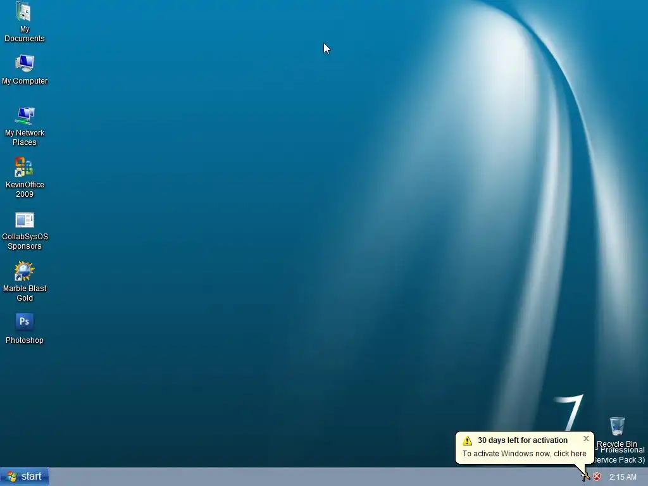Select the My Computer desktop icon

pos(25,70)
